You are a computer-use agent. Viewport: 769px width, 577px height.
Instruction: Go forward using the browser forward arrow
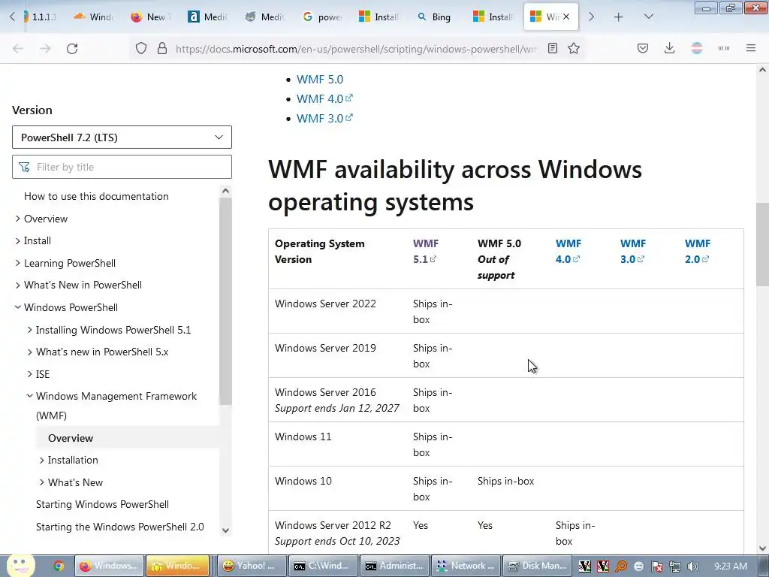coord(45,49)
